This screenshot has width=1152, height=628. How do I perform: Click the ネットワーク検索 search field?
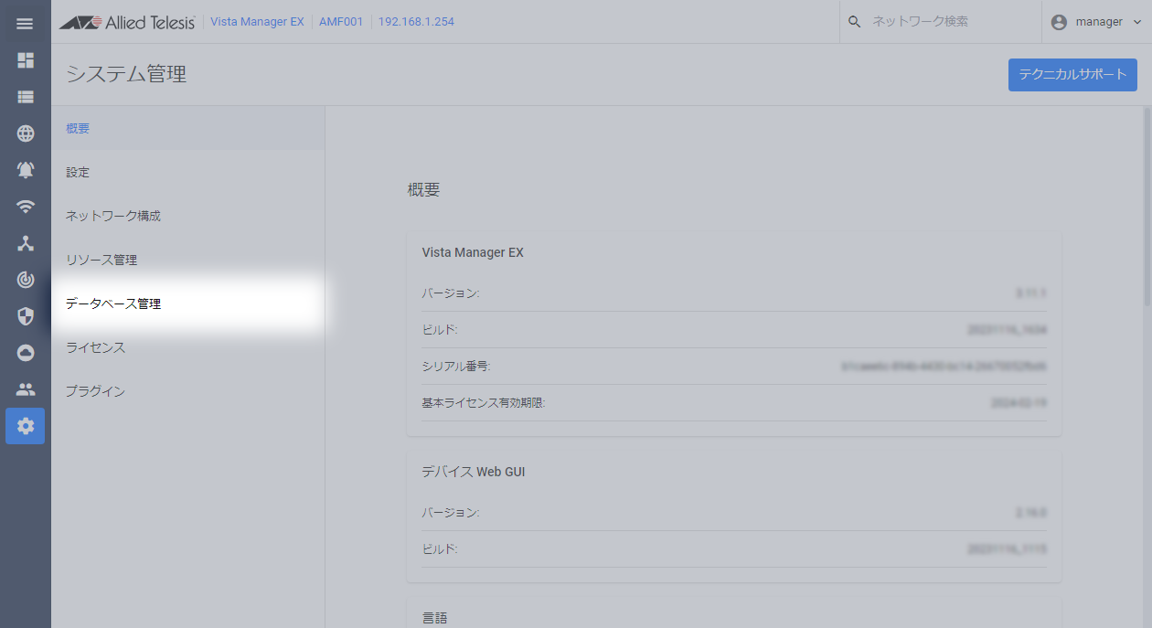coord(946,22)
